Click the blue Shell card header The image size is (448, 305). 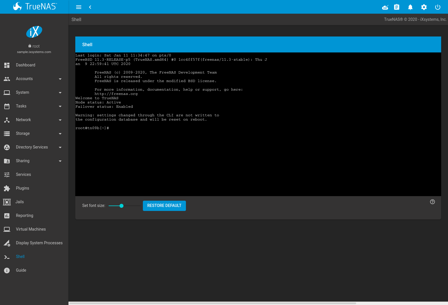click(258, 44)
